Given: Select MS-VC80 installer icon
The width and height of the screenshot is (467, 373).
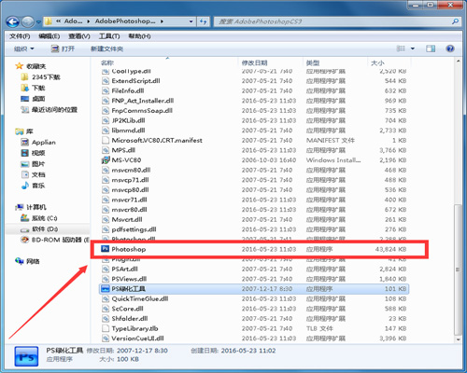Looking at the screenshot, I should pyautogui.click(x=106, y=160).
